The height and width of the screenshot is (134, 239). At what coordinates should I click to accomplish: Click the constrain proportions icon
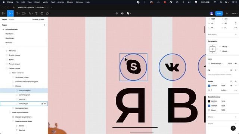tap(236, 23)
